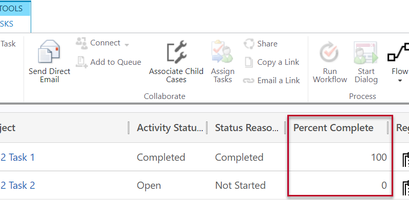
Task: Choose Email a Link
Action: pos(279,81)
